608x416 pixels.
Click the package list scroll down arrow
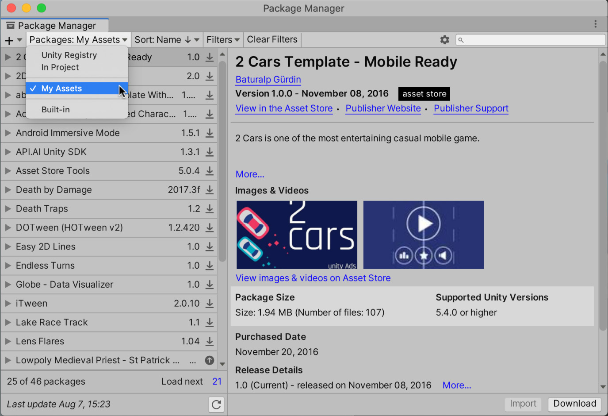pyautogui.click(x=222, y=364)
